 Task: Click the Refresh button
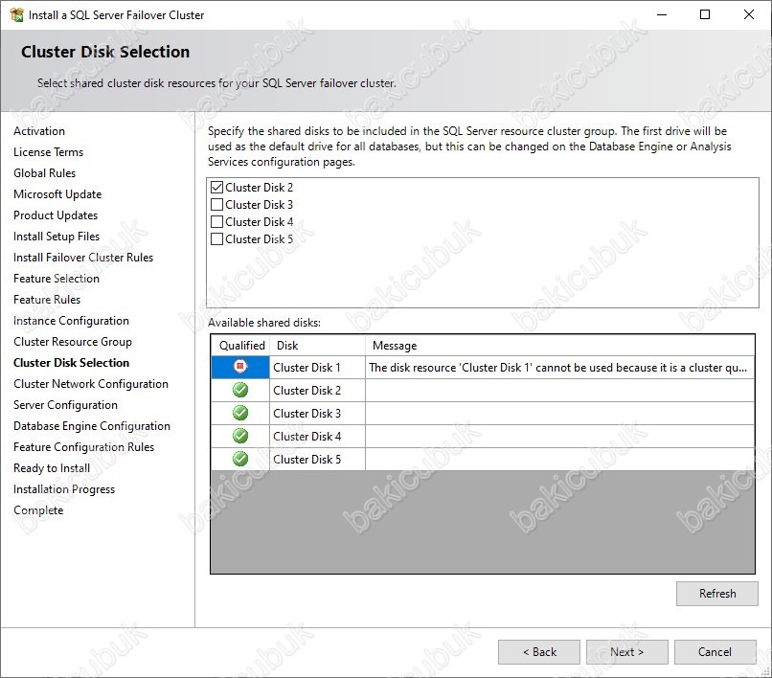716,594
